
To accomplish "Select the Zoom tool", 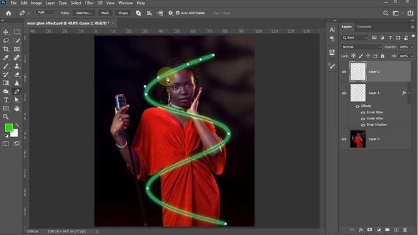I will point(6,117).
